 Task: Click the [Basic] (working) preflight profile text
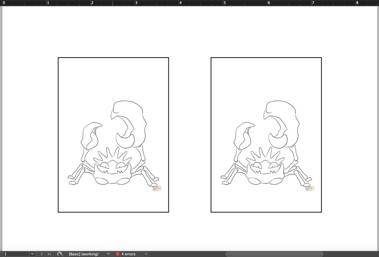click(84, 254)
